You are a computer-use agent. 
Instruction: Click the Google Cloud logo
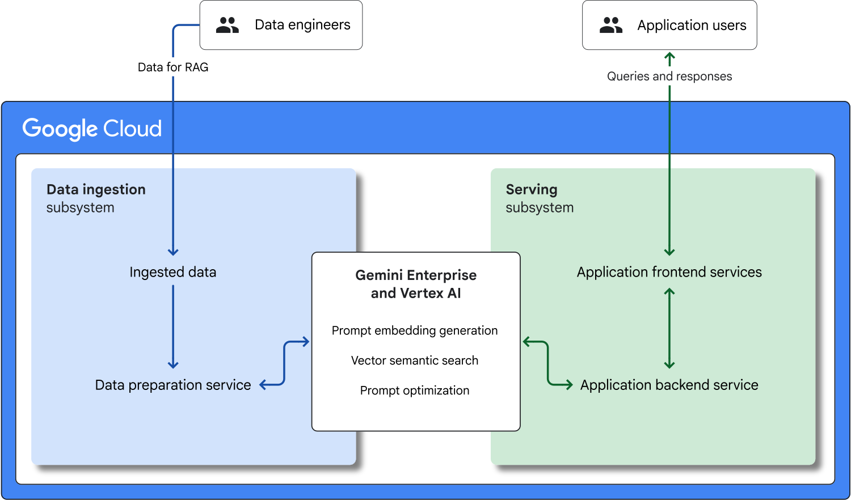92,129
